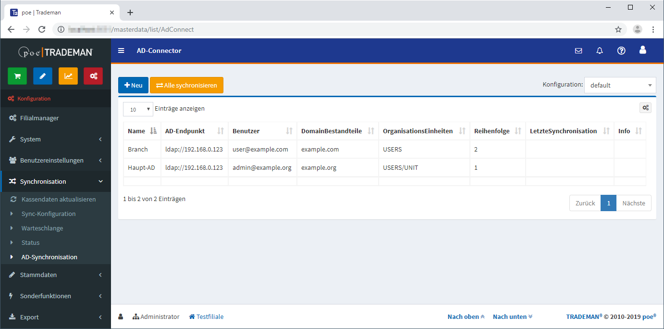Collapse the Synchronisation sidebar section
The height and width of the screenshot is (329, 664).
[55, 181]
